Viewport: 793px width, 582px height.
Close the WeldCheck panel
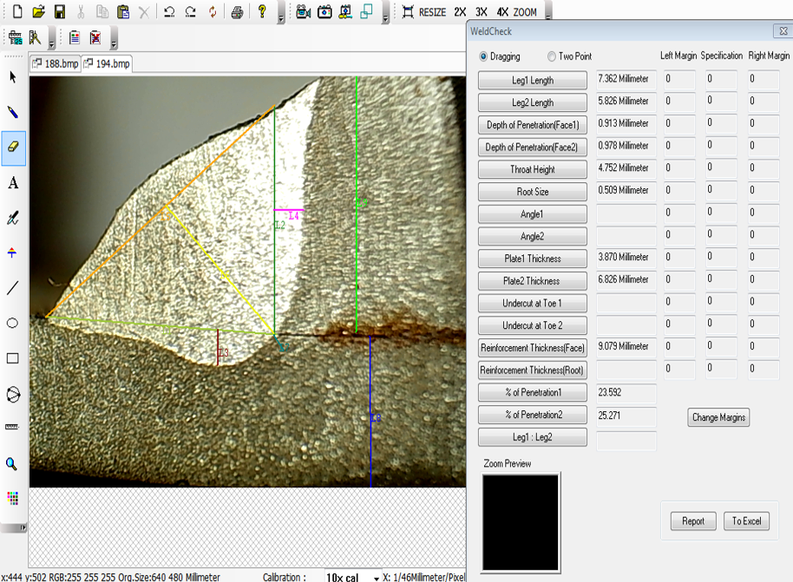[x=783, y=31]
